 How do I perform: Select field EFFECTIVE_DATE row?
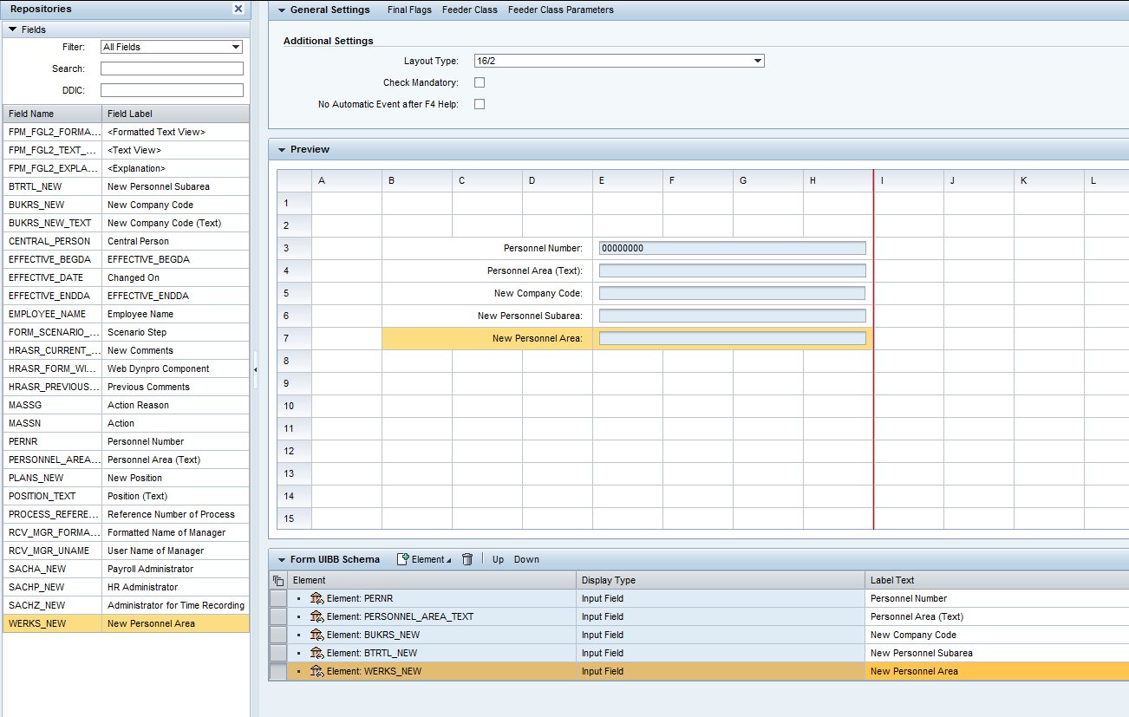(x=126, y=277)
